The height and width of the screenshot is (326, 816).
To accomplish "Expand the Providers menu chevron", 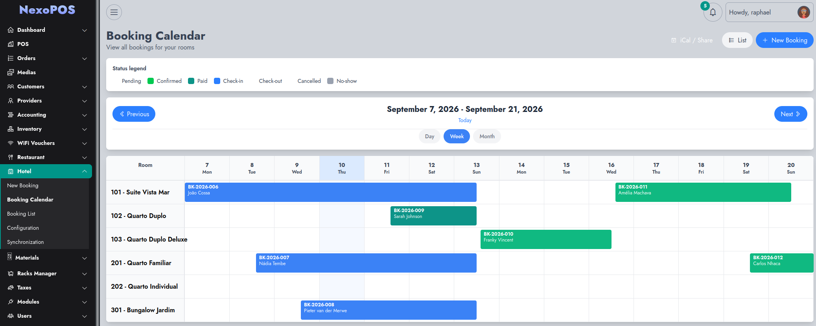I will tap(85, 101).
